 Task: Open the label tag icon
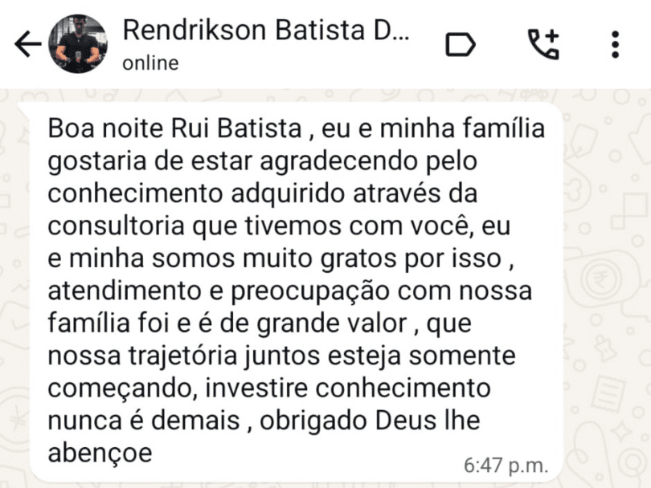click(460, 45)
